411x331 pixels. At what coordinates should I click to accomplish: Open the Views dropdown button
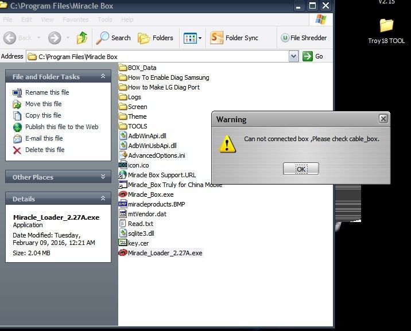click(x=193, y=38)
